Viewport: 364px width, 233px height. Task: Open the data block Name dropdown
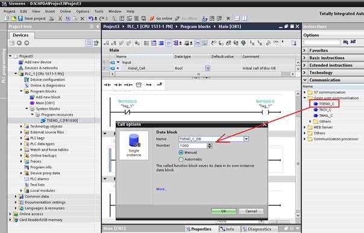click(x=246, y=139)
